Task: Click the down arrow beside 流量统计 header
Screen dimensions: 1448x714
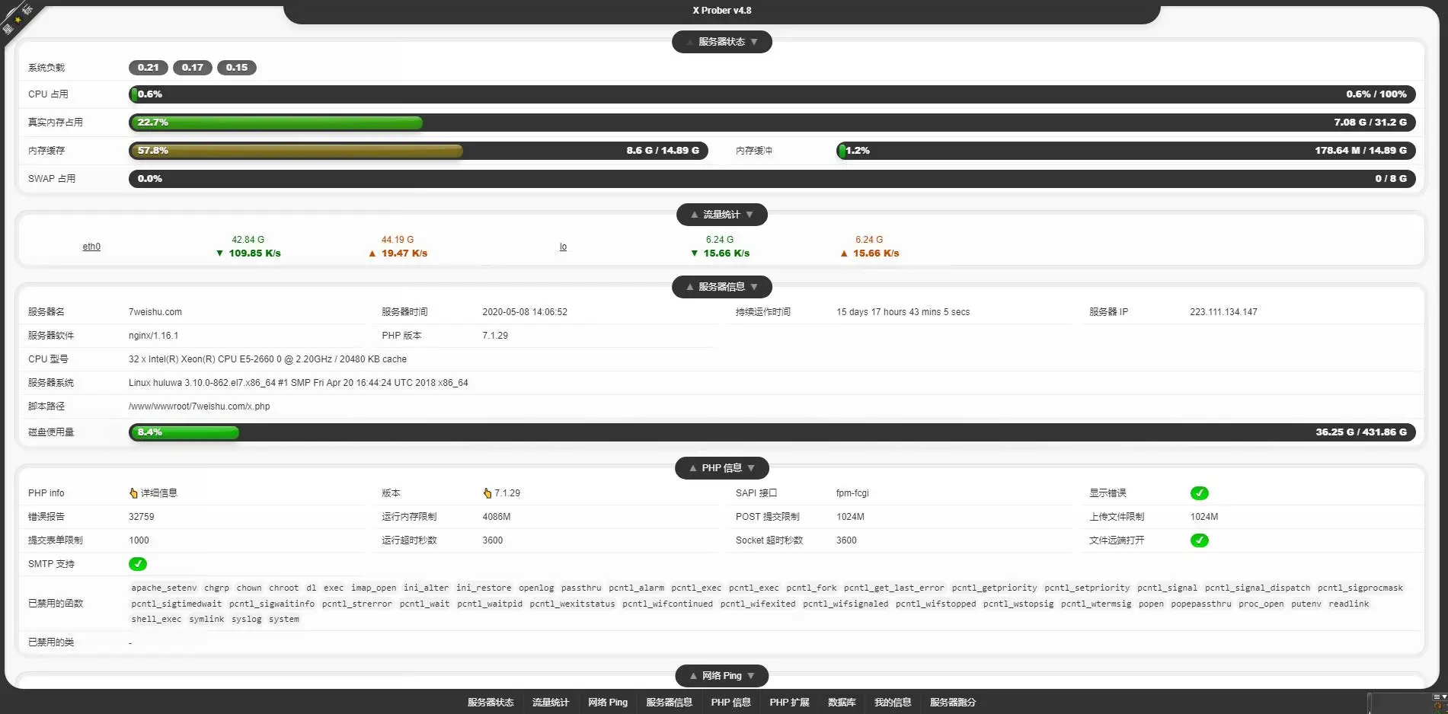Action: (x=750, y=215)
